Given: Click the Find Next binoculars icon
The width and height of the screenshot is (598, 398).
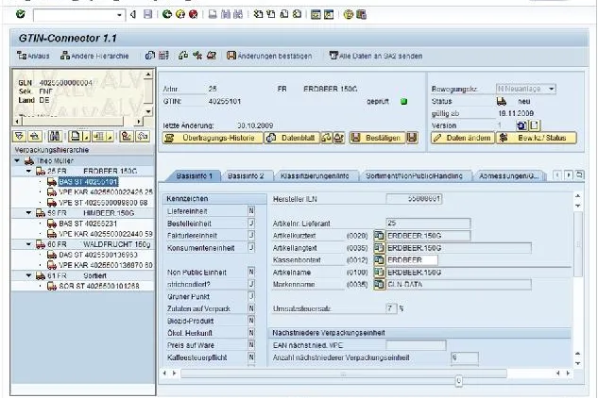Looking at the screenshot, I should pos(238,14).
